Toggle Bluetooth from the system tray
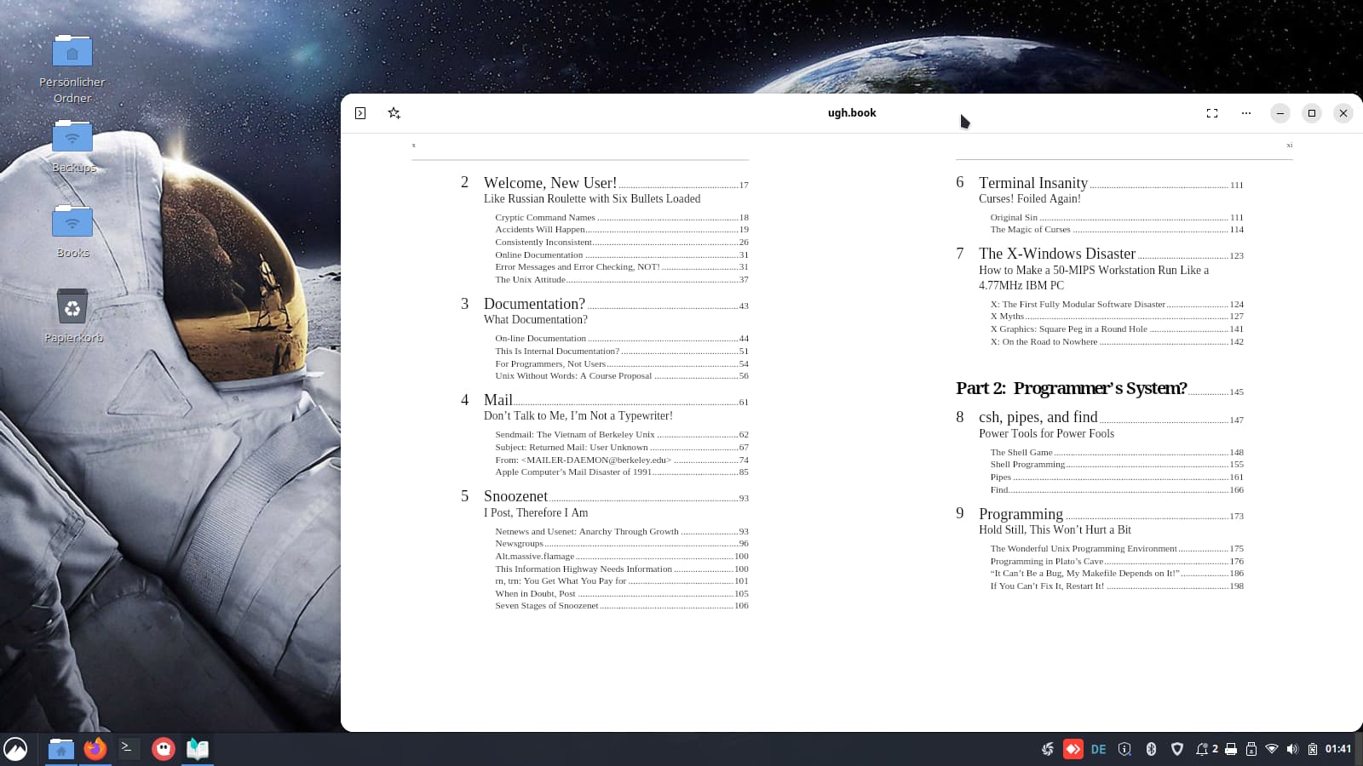 tap(1151, 749)
